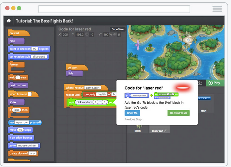Viewport: 231px width, 167px height.
Task: Click the Home icon in header
Action: (x=9, y=21)
